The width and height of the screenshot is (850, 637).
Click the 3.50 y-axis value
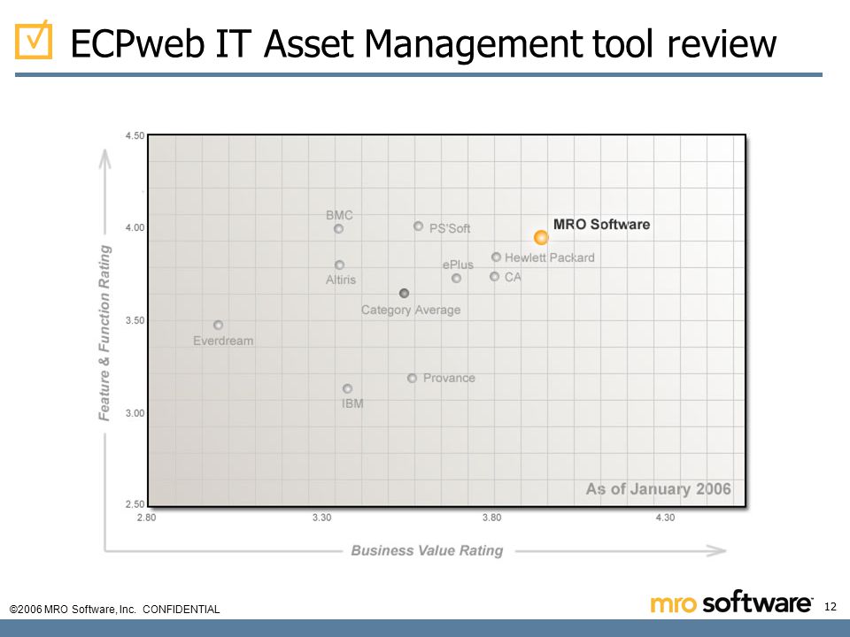[x=135, y=320]
